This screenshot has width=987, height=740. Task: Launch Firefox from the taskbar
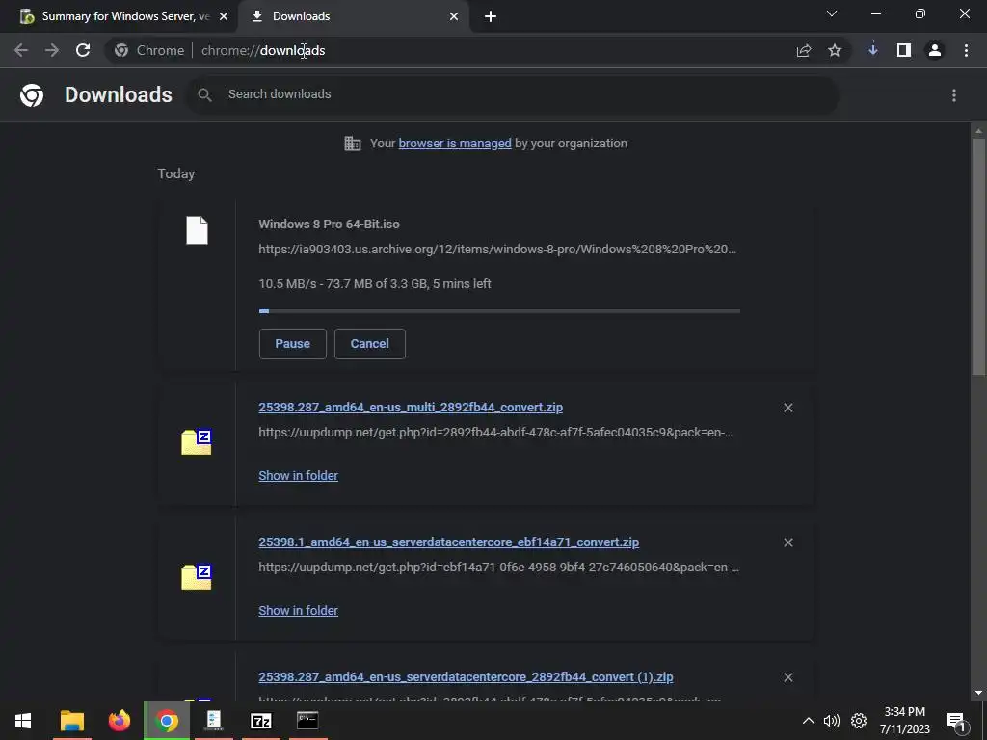(x=119, y=721)
